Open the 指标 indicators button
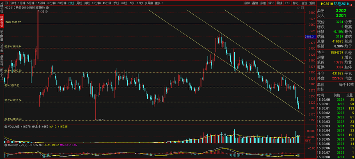Viewport: 355px width, 159px height. (x=247, y=3)
